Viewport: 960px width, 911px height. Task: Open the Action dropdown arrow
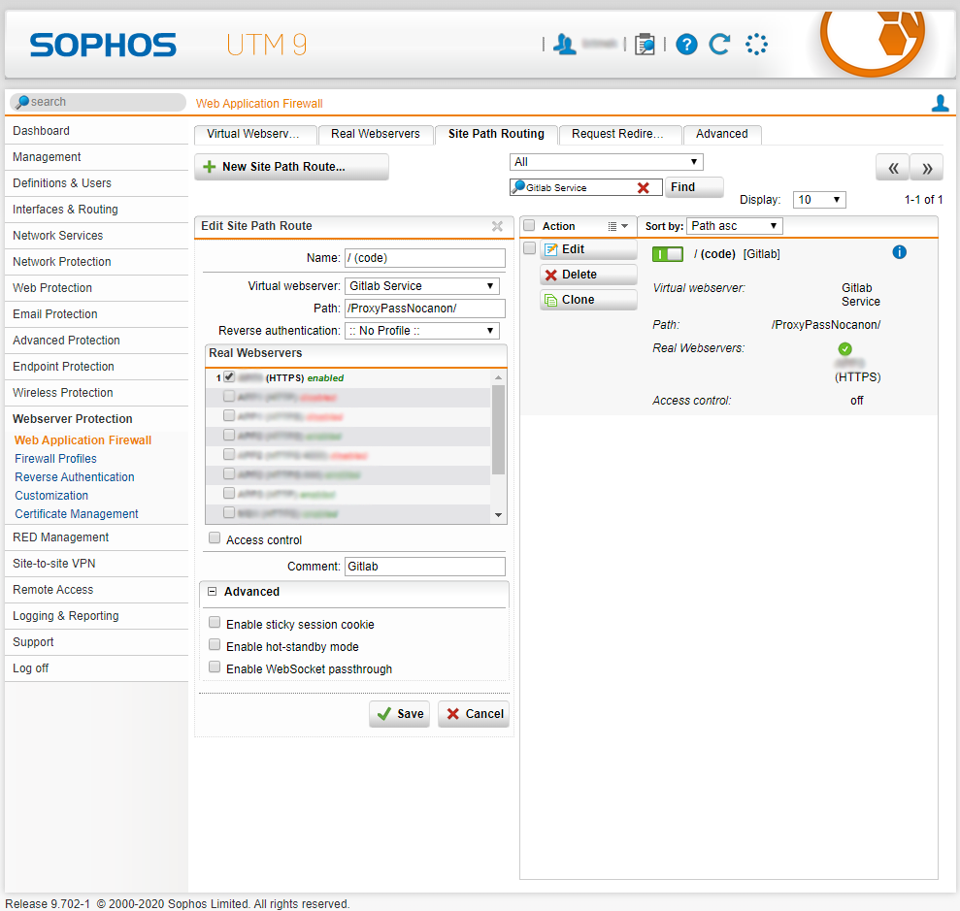point(624,226)
